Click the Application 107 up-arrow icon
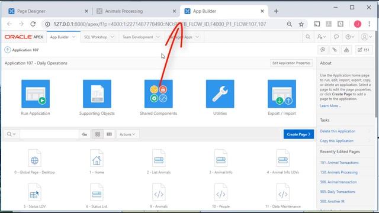Viewport: 379px width, 213px height. [x=8, y=50]
